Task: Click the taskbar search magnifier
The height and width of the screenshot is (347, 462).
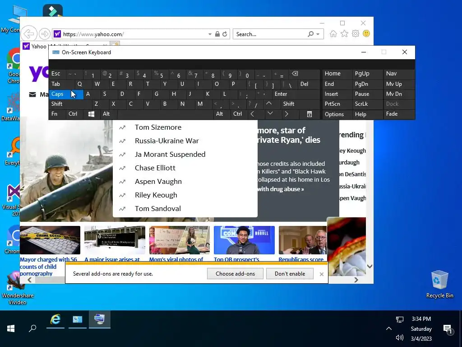Action: click(x=32, y=328)
